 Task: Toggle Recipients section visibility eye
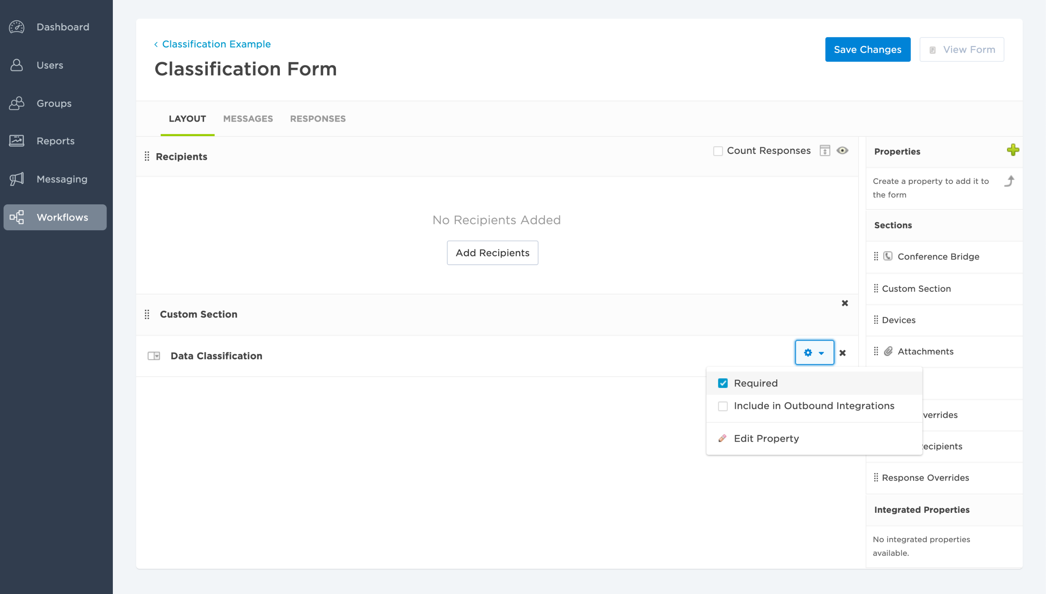[x=842, y=151]
